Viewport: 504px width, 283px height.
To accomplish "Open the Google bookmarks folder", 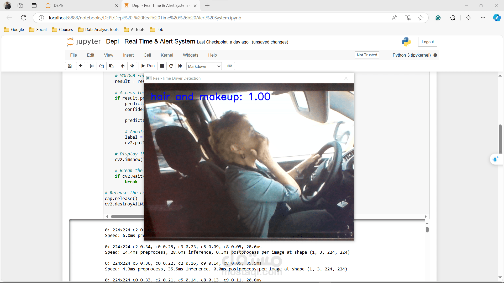I will point(14,30).
